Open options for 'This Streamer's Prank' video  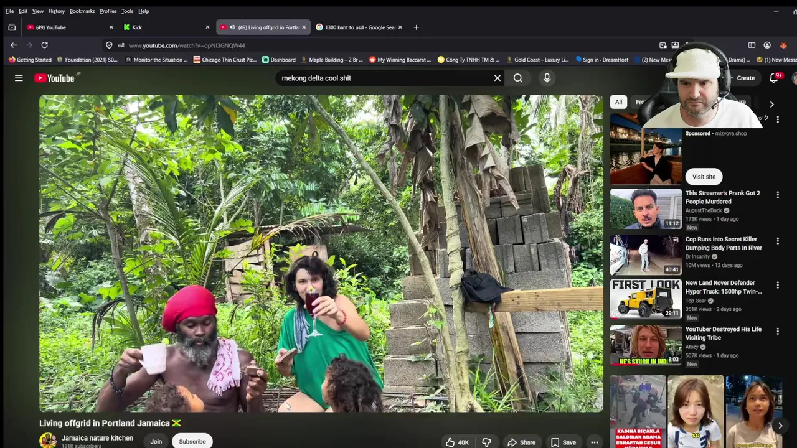tap(778, 195)
